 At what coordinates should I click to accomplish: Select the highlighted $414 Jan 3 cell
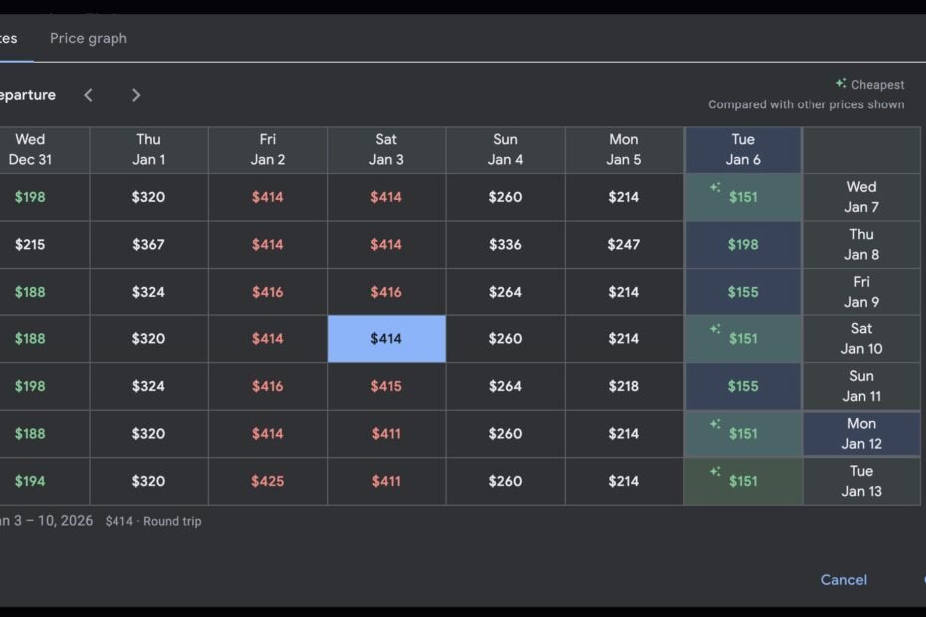(x=386, y=339)
